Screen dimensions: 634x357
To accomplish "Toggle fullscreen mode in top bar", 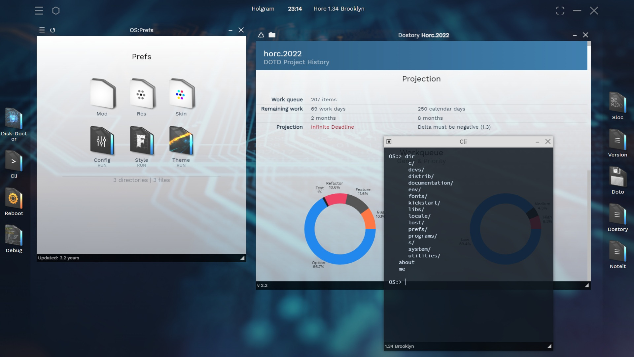I will click(560, 11).
